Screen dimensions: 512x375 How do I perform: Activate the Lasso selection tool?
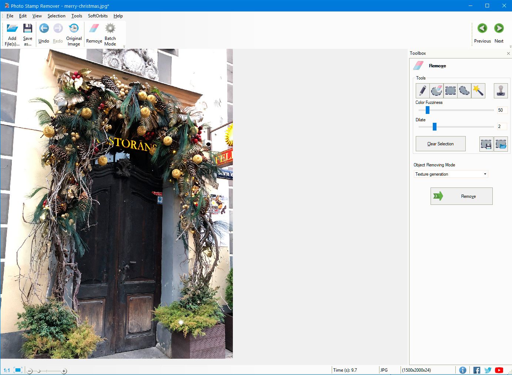[464, 91]
